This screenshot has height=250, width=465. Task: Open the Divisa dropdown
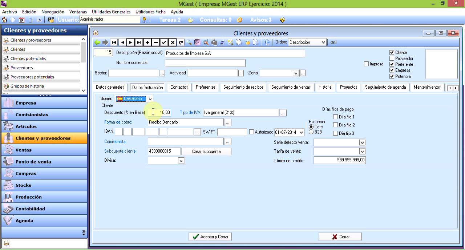(181, 160)
